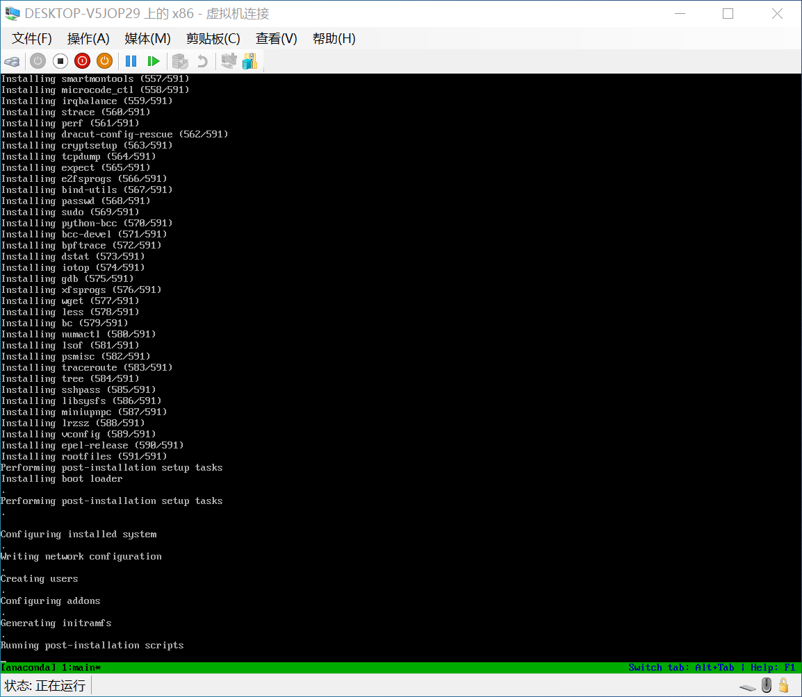Click status text "状态: 正在运行"
802x697 pixels.
[45, 686]
